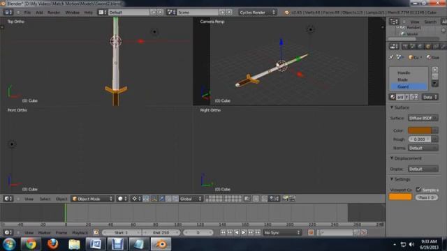This screenshot has width=447, height=251.
Task: Open the timeline Playback menu
Action: [80, 233]
